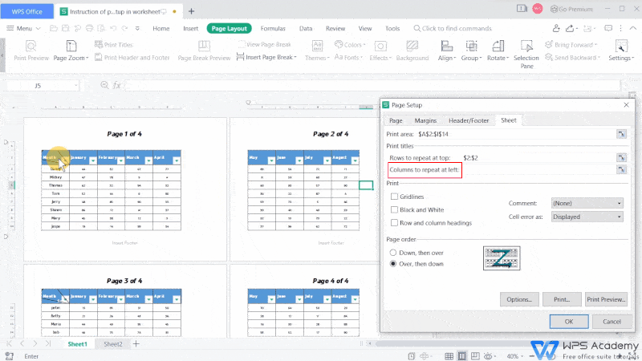The height and width of the screenshot is (361, 642).
Task: Switch to Page Break Preview
Action: click(204, 51)
